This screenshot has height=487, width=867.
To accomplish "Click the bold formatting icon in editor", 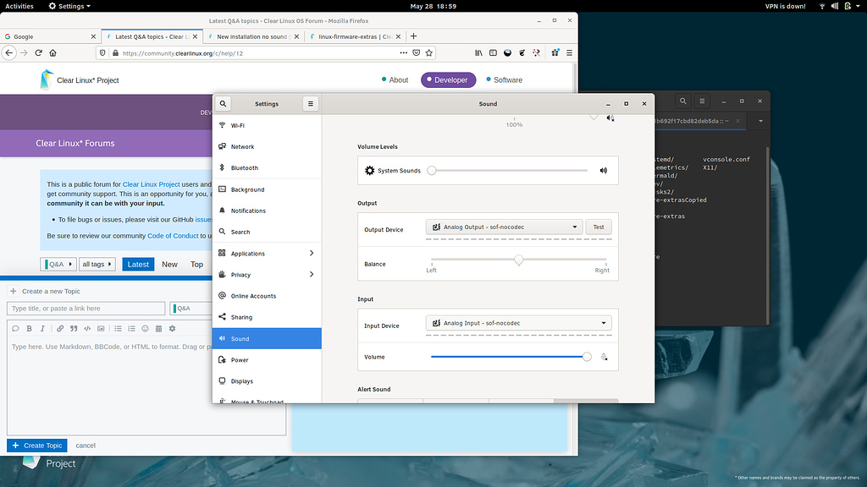I will pyautogui.click(x=30, y=329).
